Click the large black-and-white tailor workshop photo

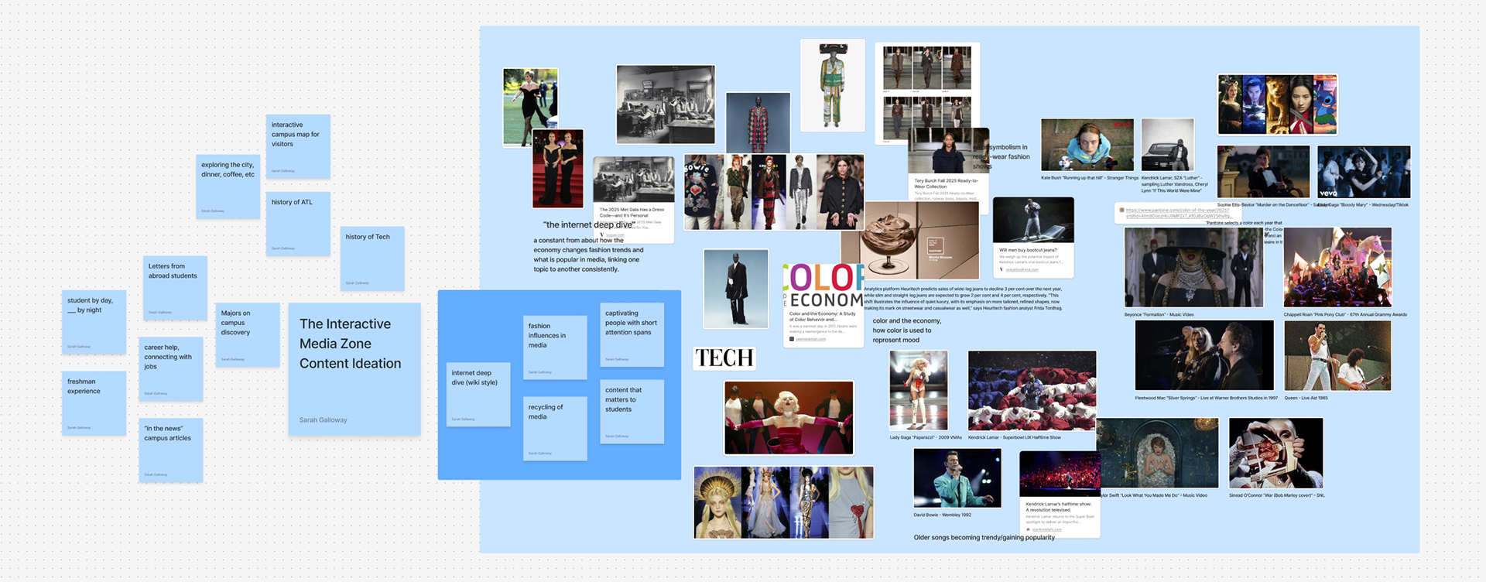coord(666,104)
